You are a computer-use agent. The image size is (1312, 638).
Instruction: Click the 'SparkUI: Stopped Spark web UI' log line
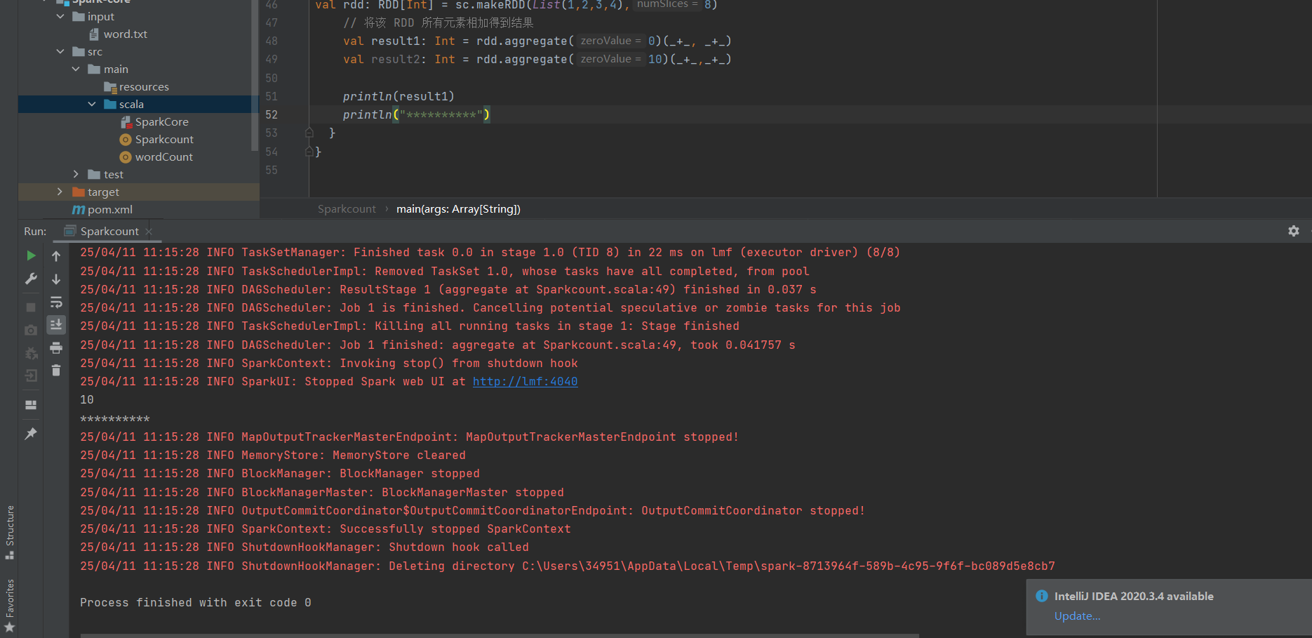(x=329, y=381)
